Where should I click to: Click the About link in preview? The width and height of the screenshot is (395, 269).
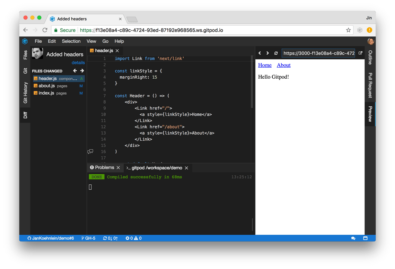(284, 65)
